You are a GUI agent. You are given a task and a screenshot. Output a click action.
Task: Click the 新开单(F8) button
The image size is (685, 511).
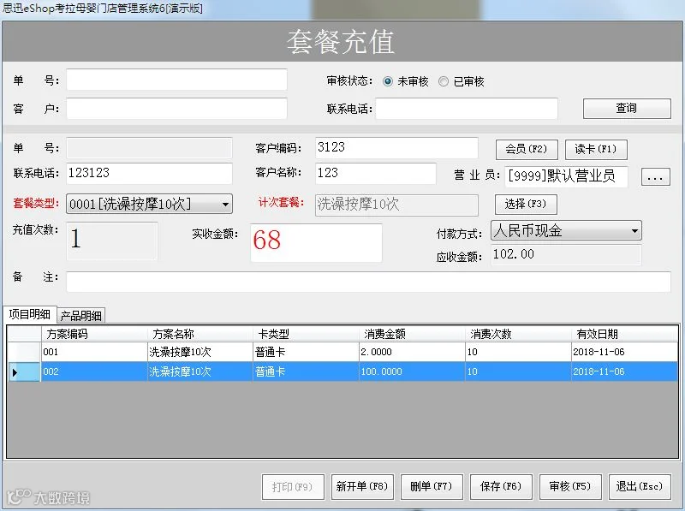(x=362, y=486)
